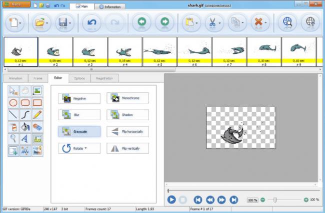Select frame #5 thumbnail
This screenshot has width=325, height=213.
point(159,52)
